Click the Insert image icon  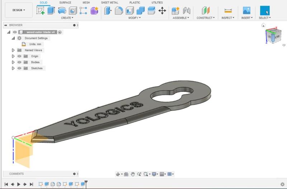coord(246,10)
